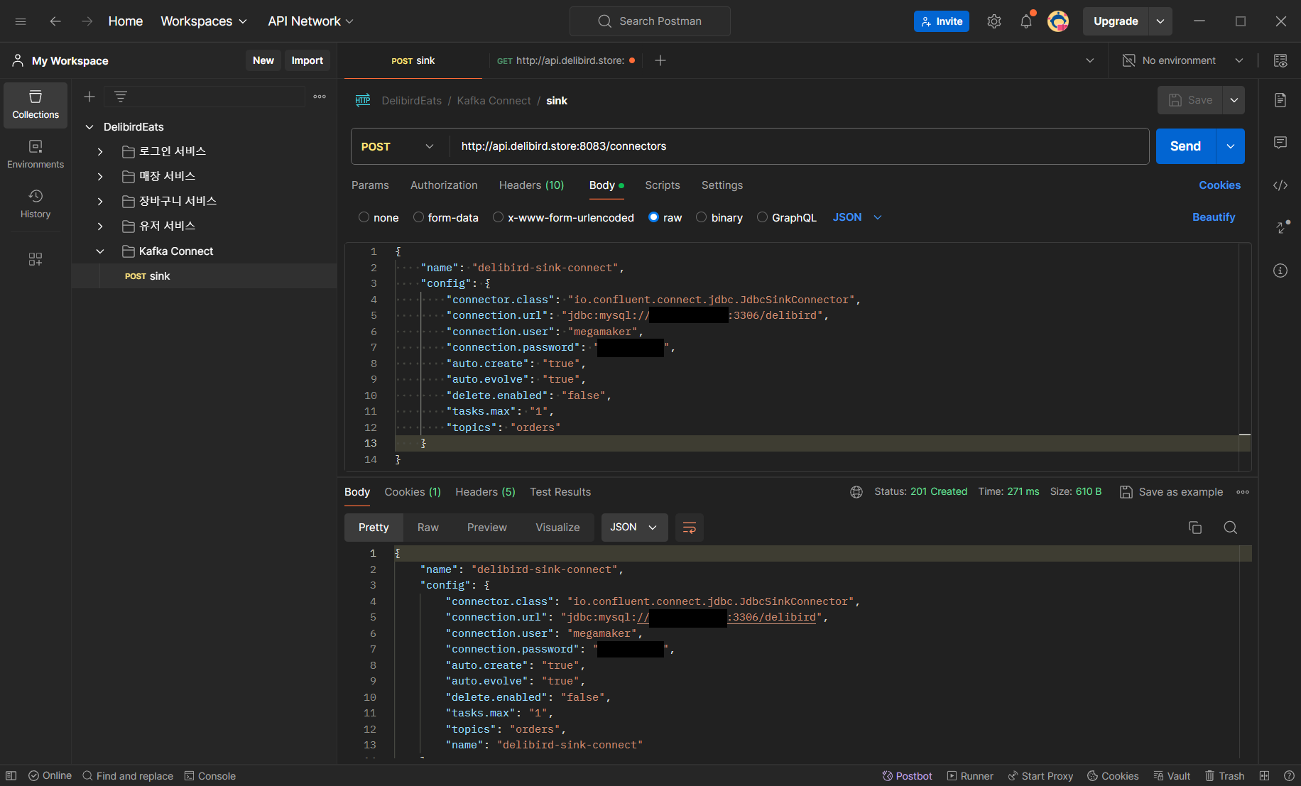Open the raw JSON format dropdown
Screen dimensions: 1301x786
(x=857, y=217)
